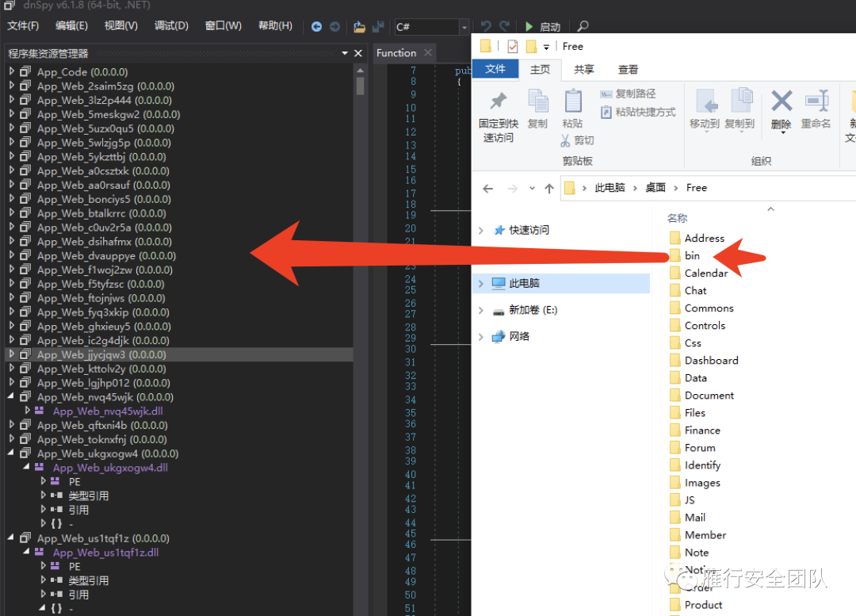Screen dimensions: 856x616
Task: Collapse the App_Web_nvq45wjk assembly node
Action: tap(12, 397)
